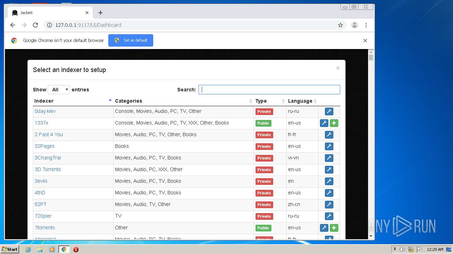Launch media player from taskbar

52,249
